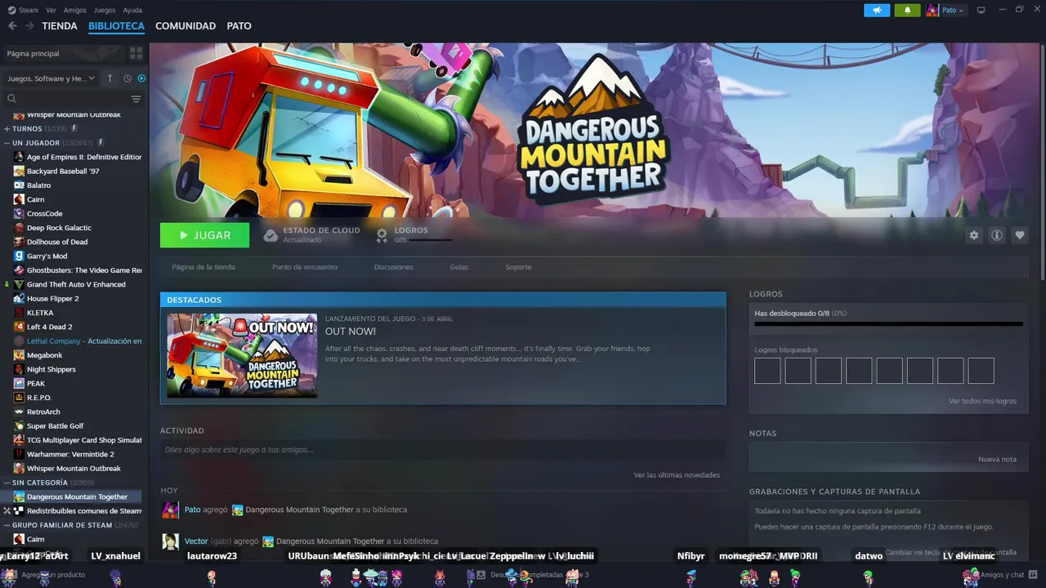Toggle the ready-to-play filter icon

pyautogui.click(x=141, y=78)
